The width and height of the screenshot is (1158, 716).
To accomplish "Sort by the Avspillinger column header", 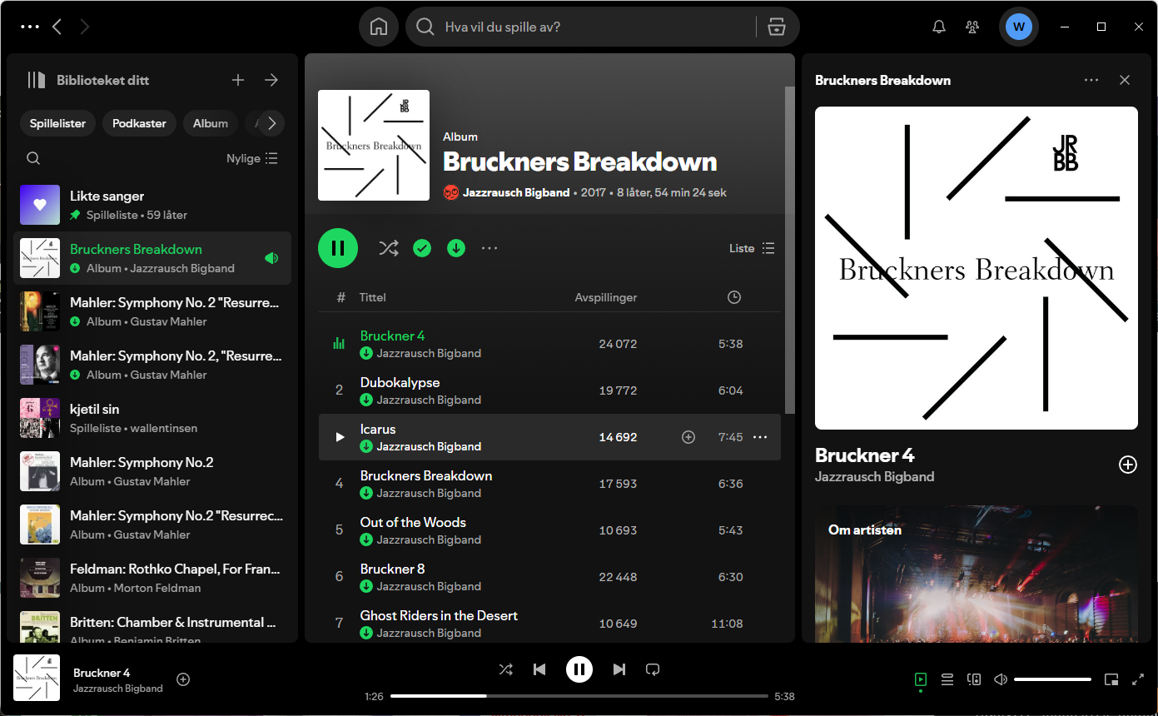I will [x=606, y=297].
